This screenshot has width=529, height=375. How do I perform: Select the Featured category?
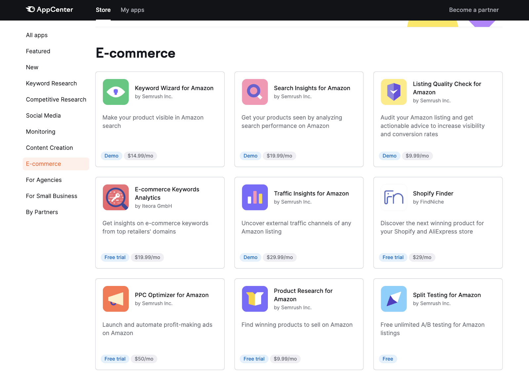[x=38, y=51]
